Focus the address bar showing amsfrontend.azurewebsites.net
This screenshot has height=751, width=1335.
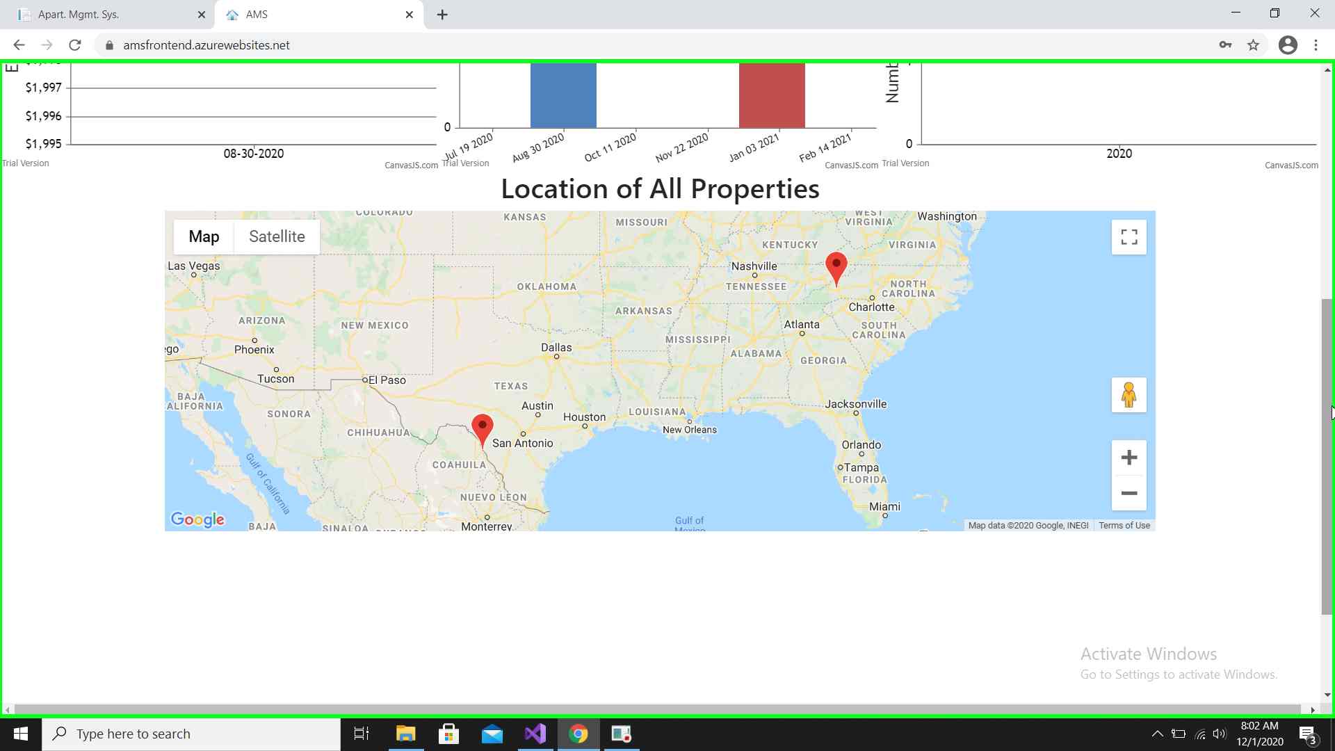tap(207, 45)
